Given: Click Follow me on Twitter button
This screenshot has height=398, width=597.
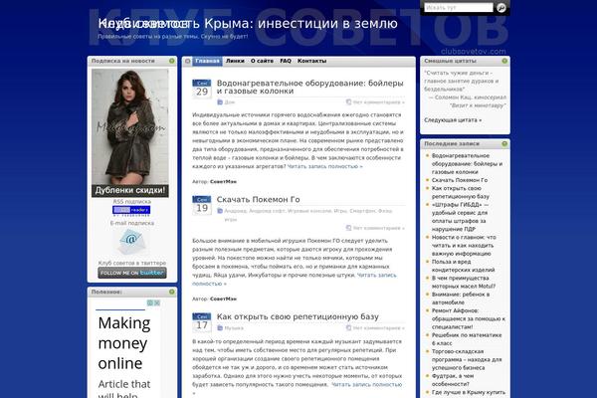Looking at the screenshot, I should pyautogui.click(x=132, y=273).
